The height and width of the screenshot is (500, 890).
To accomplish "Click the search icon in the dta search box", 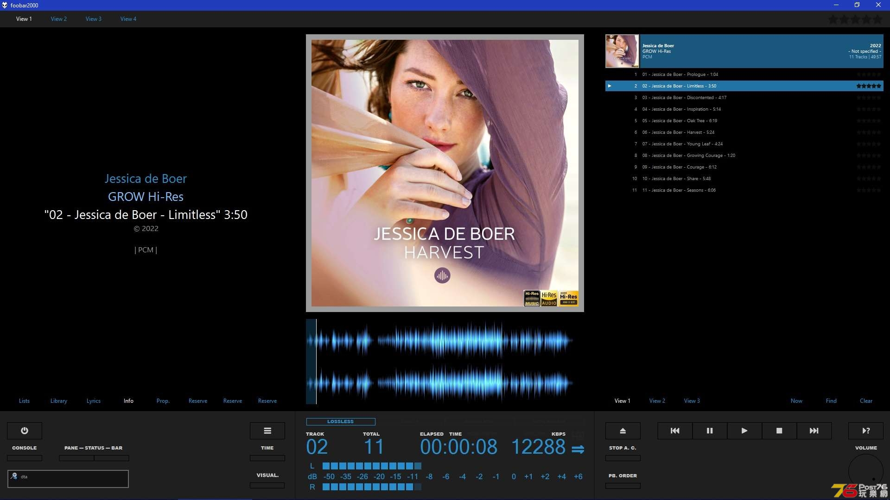I will click(14, 476).
